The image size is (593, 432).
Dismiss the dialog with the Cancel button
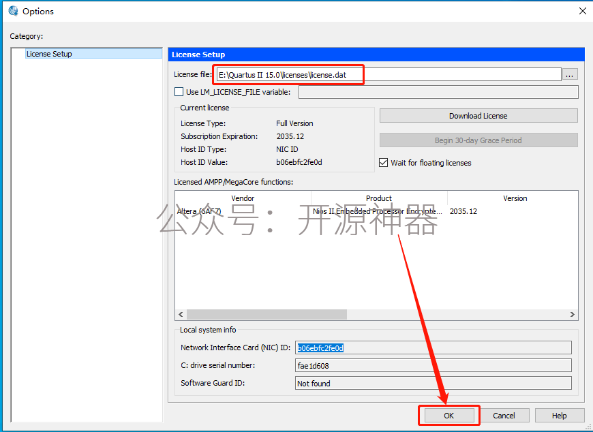pos(504,416)
